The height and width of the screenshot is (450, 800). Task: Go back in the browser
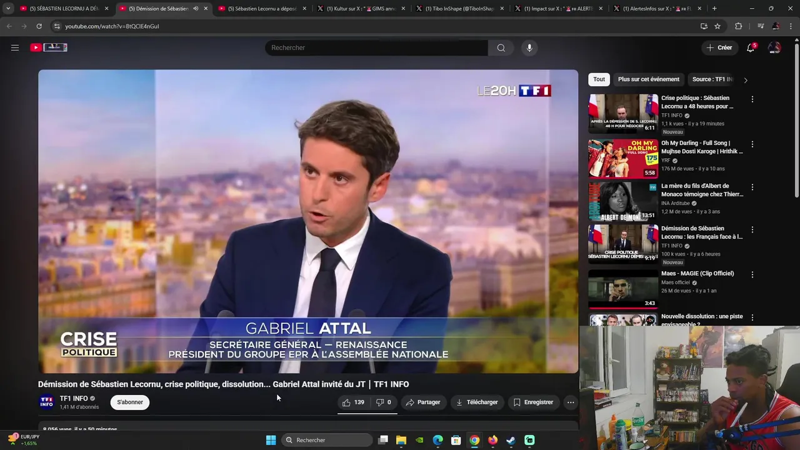tap(9, 26)
